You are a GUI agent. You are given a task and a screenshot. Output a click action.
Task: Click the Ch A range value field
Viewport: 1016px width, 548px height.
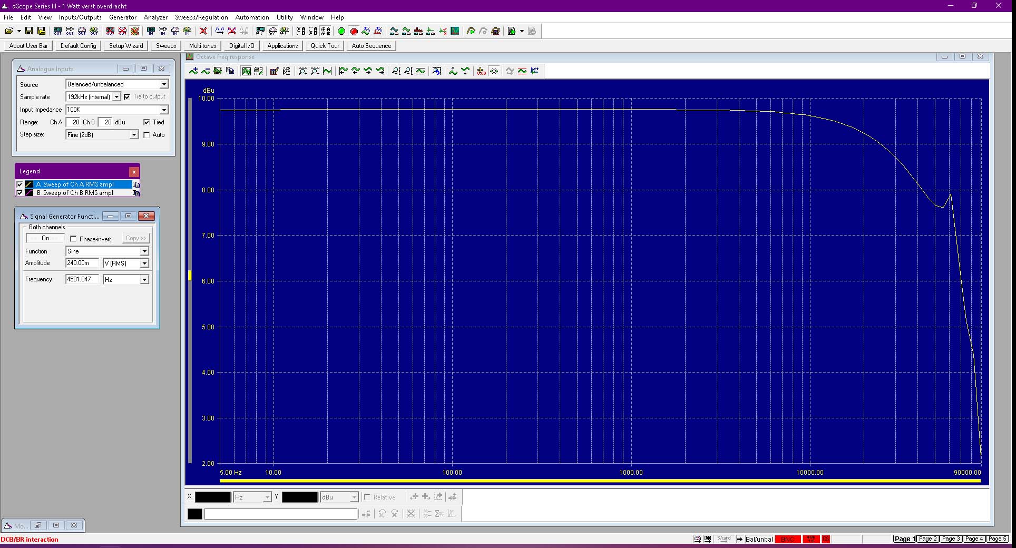pos(73,122)
